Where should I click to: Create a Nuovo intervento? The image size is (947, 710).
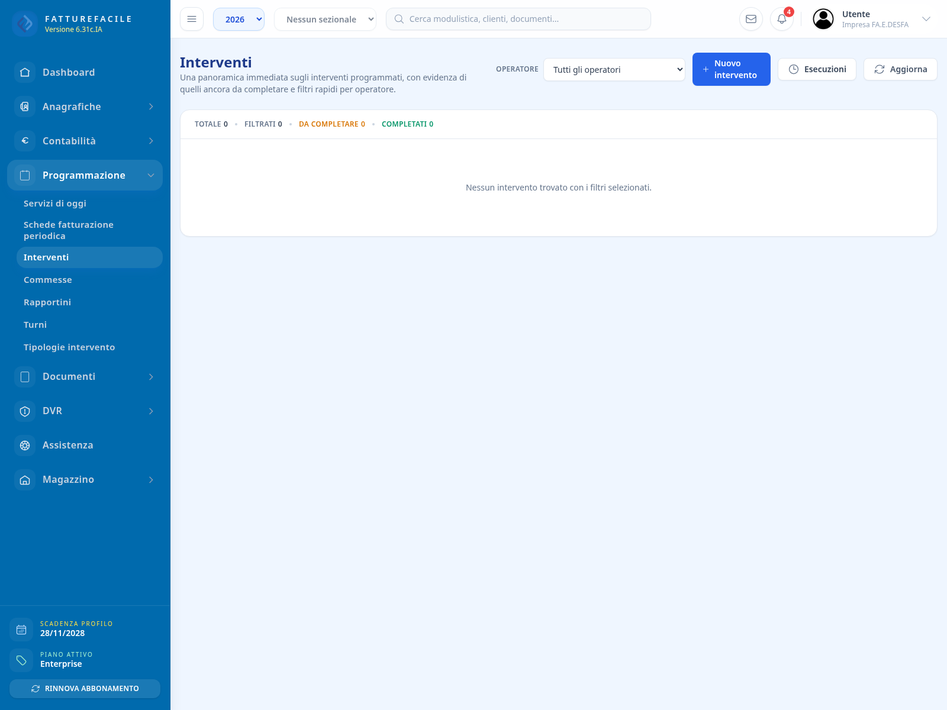(x=731, y=69)
